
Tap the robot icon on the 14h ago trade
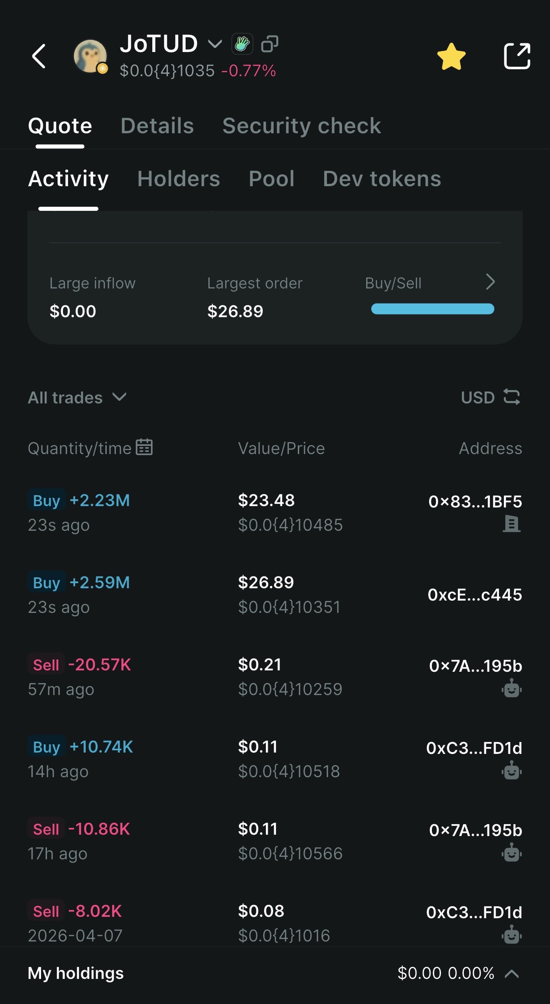click(x=511, y=771)
